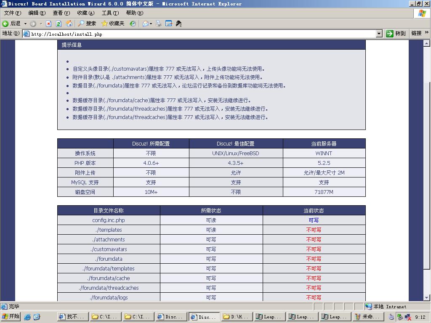Click the config.inc.php file name cell
Viewport: 431px width, 323px height.
pyautogui.click(x=109, y=220)
